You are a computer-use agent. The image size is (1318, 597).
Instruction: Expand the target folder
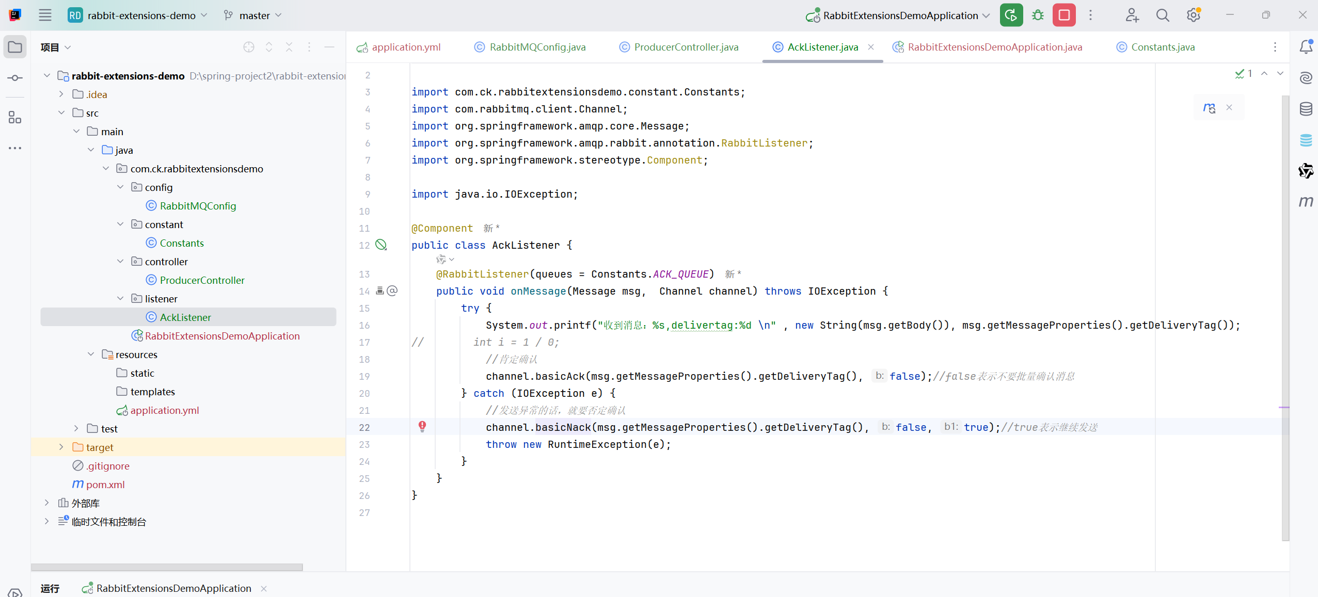point(61,447)
